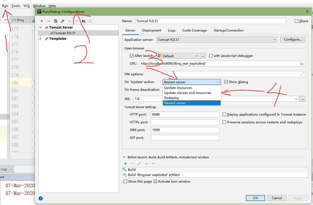This screenshot has width=313, height=205.
Task: Click the wrench Edit Templates icon
Action: coord(63,21)
